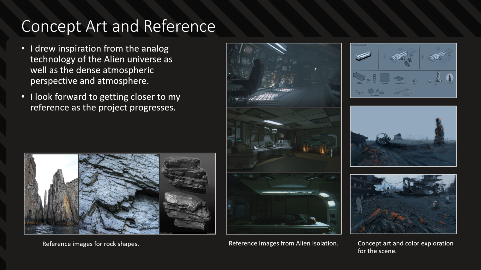Click the upper sculpted rock in the render
This screenshot has width=481, height=270.
click(185, 174)
